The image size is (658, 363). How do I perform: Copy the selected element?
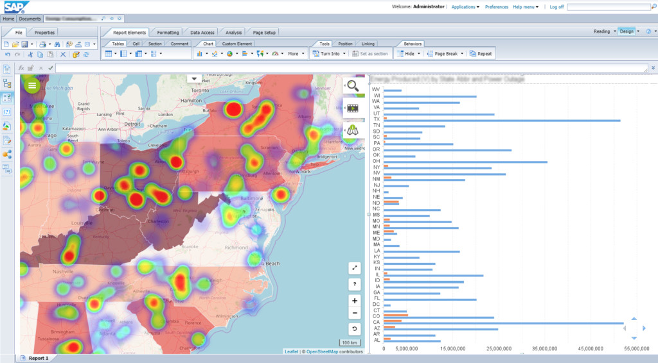[40, 55]
